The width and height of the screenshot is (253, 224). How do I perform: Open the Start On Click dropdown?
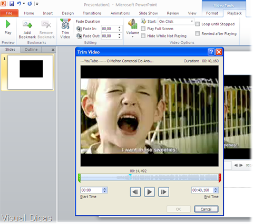[x=192, y=21]
